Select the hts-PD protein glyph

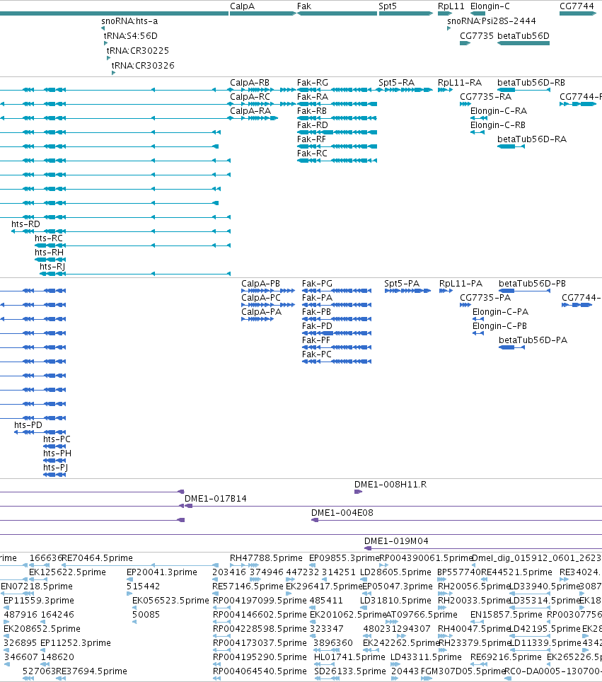40,432
